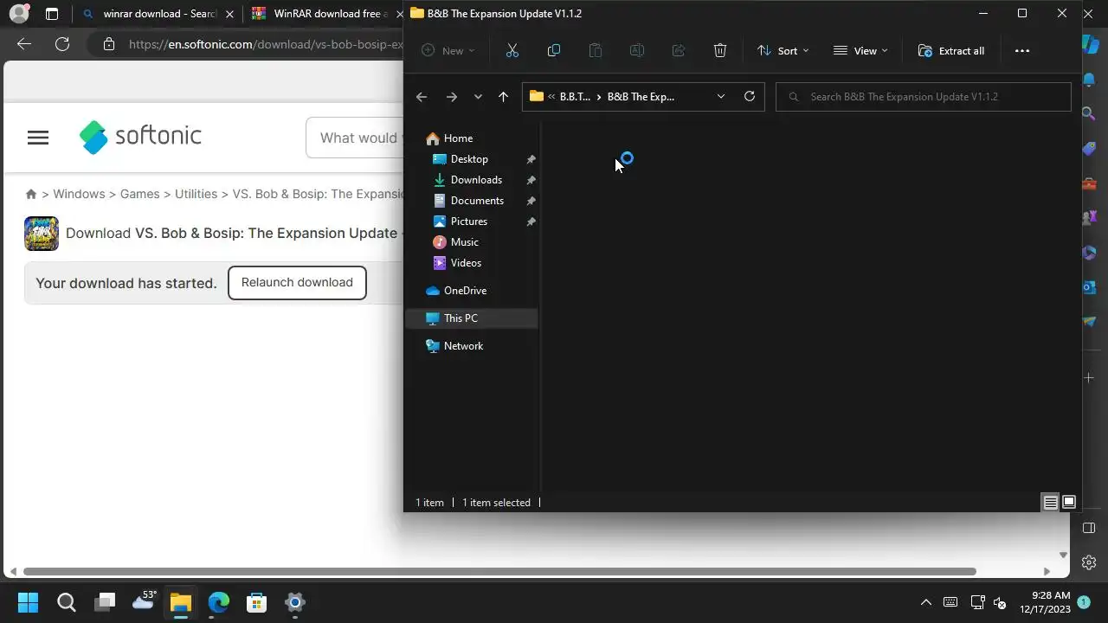This screenshot has width=1108, height=623.
Task: Click Games breadcrumb link
Action: tap(139, 194)
